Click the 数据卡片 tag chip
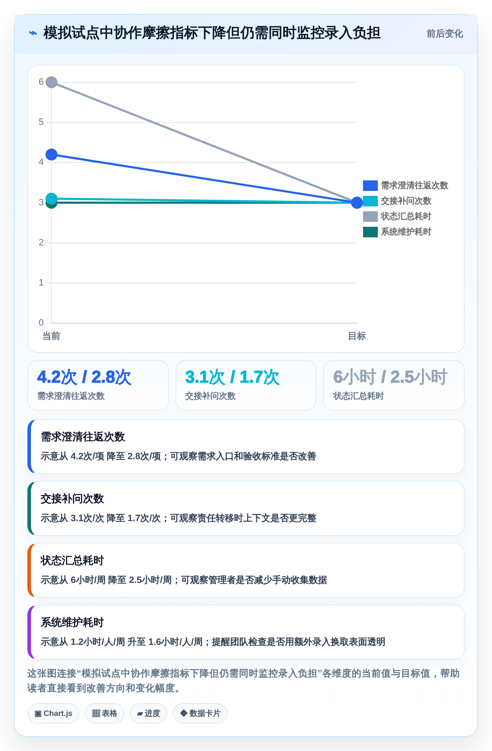 pos(200,713)
